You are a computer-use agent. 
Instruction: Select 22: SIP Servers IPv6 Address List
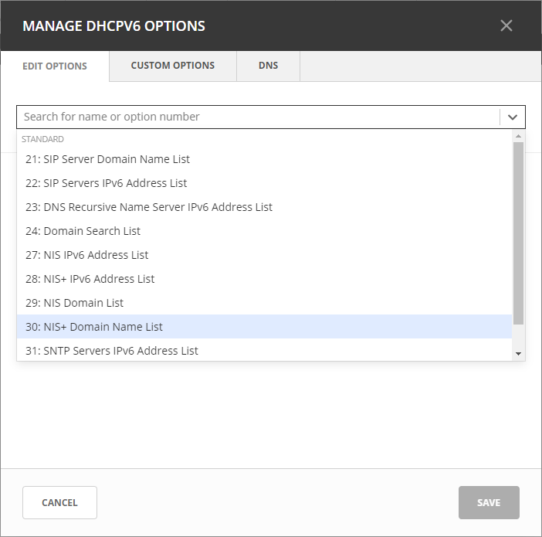(106, 183)
